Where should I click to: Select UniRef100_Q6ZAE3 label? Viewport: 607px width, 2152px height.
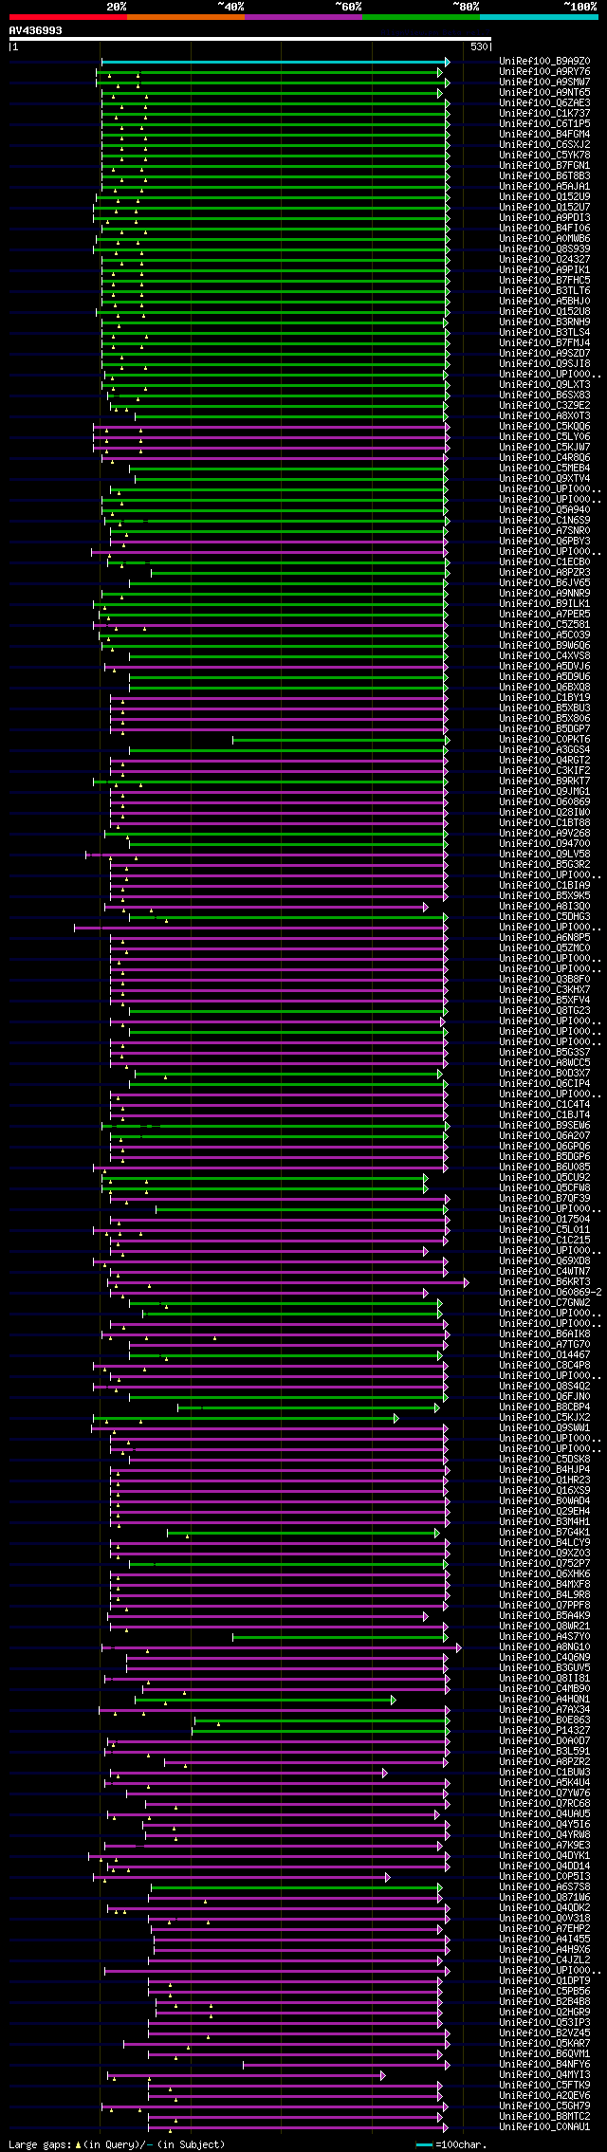[x=544, y=103]
